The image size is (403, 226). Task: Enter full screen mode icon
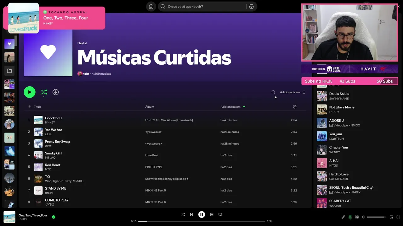pos(398,217)
